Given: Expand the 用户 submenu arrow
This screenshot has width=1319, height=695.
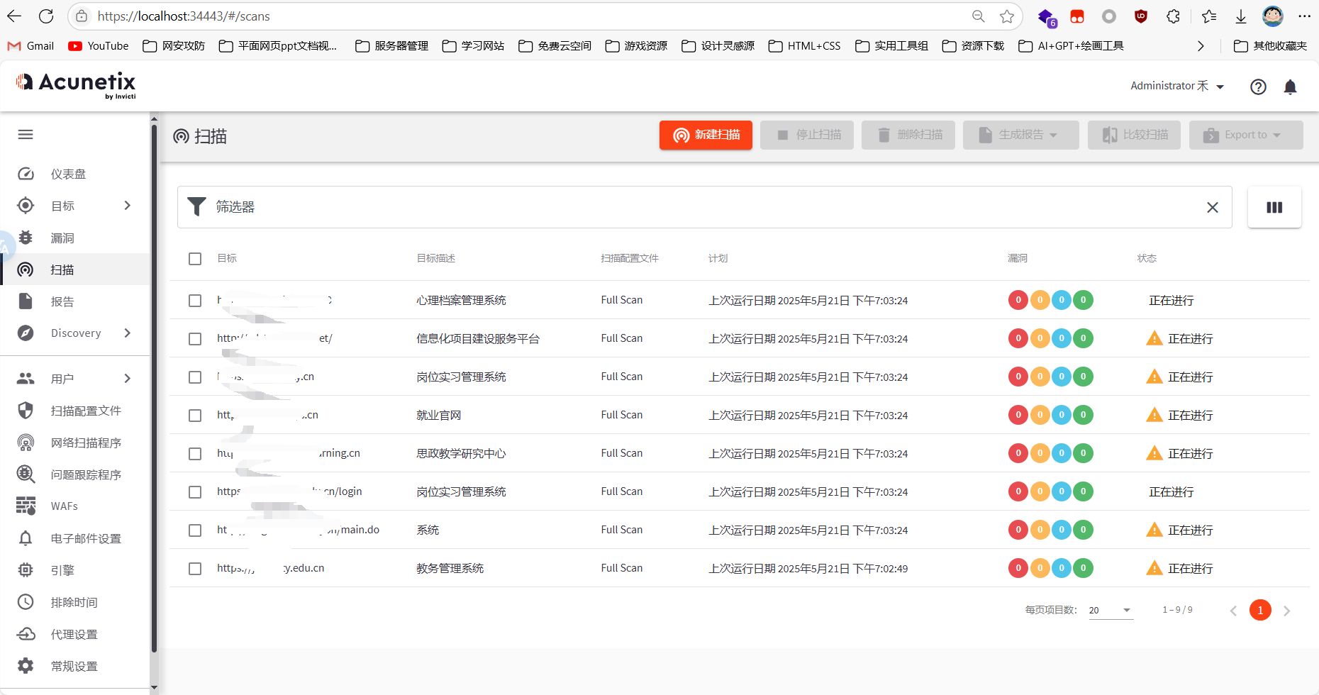Looking at the screenshot, I should (128, 379).
